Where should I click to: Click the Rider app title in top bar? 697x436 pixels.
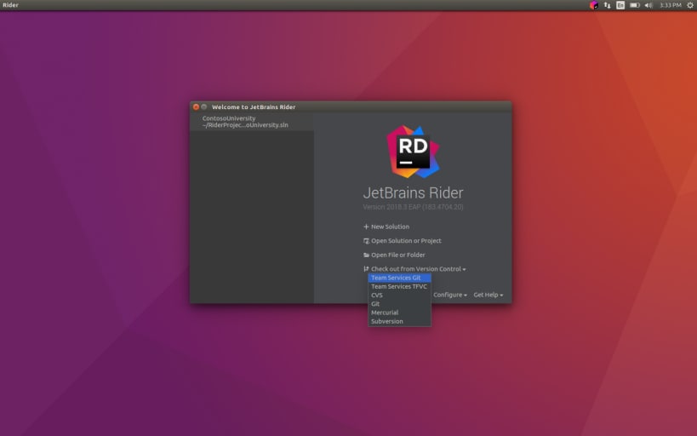[10, 5]
